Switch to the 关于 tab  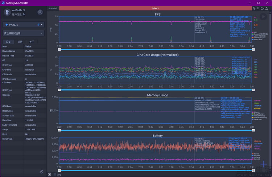[32, 42]
